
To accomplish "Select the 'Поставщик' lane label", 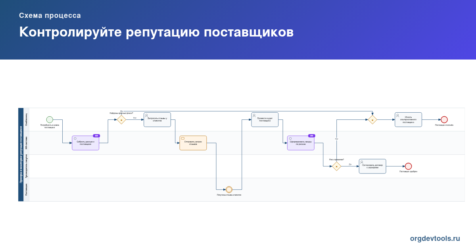I will (27, 190).
